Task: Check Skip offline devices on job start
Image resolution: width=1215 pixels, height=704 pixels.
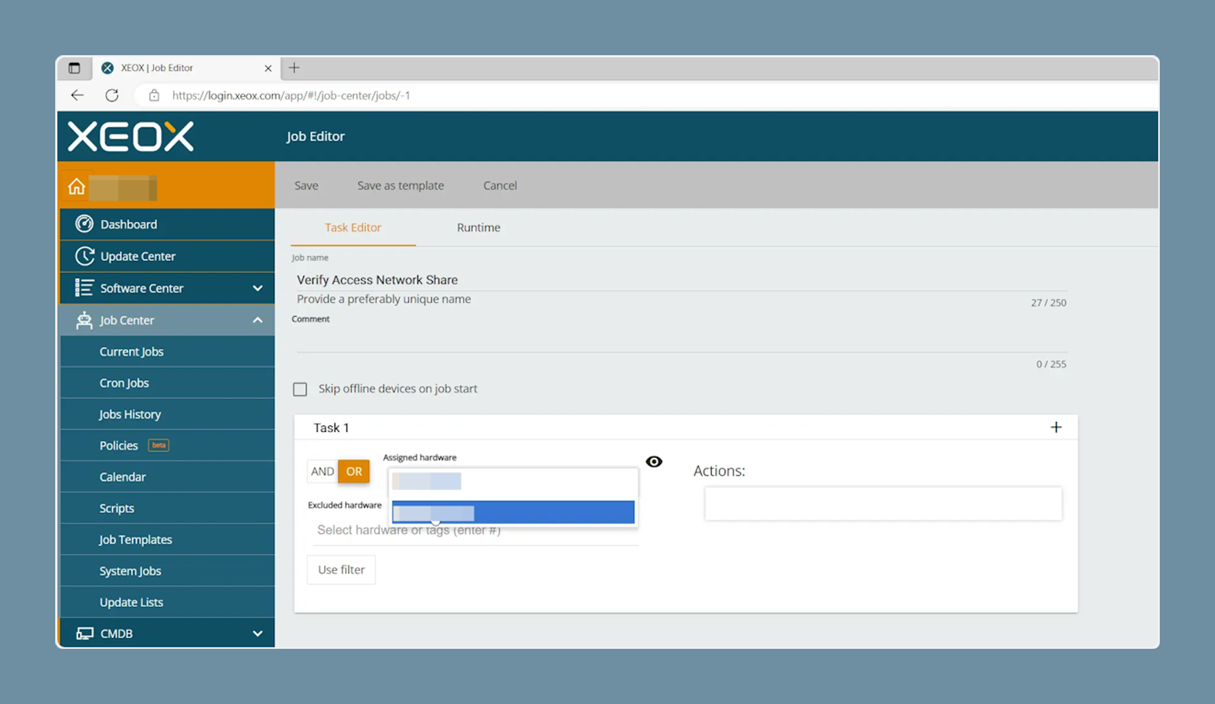Action: coord(300,389)
